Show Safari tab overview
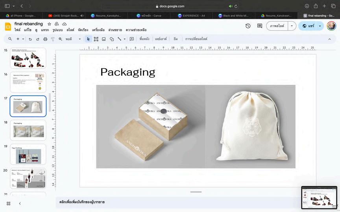 (333, 6)
